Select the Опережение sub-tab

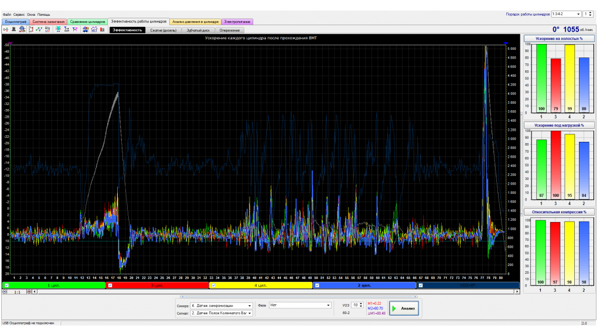tap(230, 30)
